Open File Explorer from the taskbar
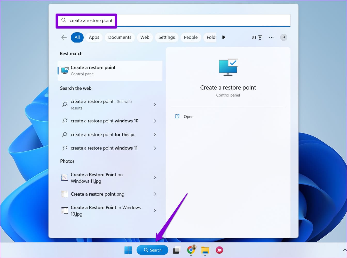Viewport: 347px width, 258px height. tap(205, 250)
